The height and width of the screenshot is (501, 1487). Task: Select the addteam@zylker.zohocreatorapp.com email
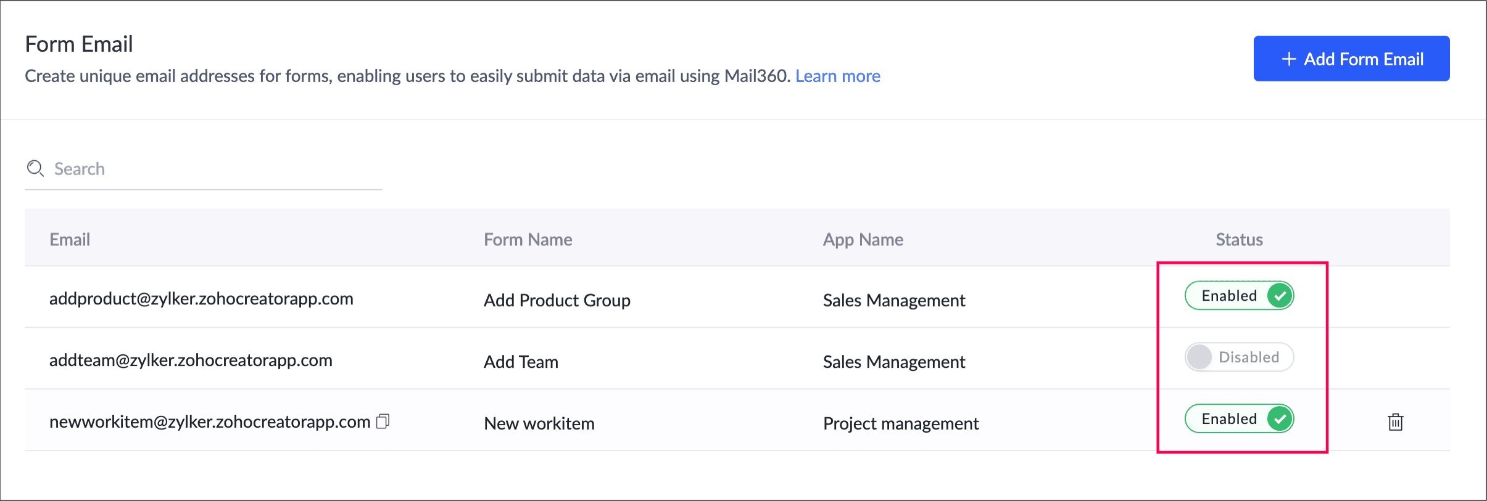tap(191, 360)
